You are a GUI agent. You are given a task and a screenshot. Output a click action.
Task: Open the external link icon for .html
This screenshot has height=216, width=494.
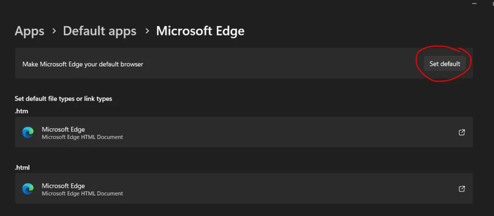(x=461, y=188)
